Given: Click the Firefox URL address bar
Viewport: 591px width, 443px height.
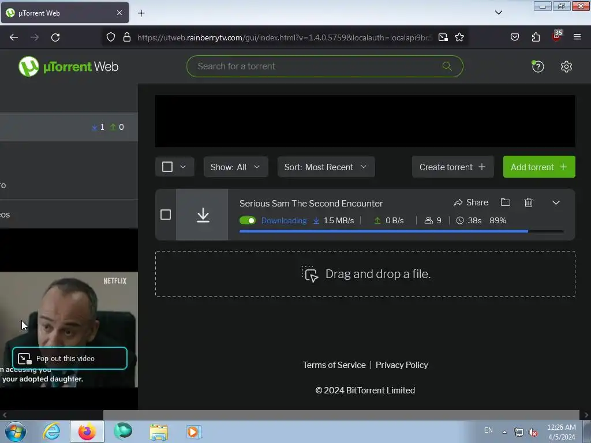Looking at the screenshot, I should (x=285, y=37).
